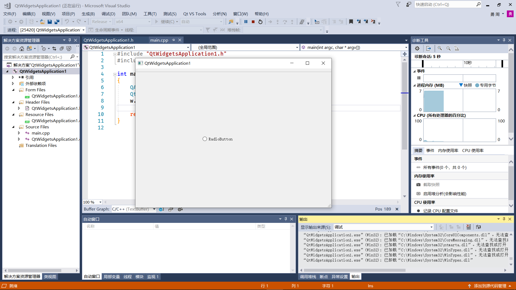
Task: Expand main.cpp tree node
Action: [19, 133]
